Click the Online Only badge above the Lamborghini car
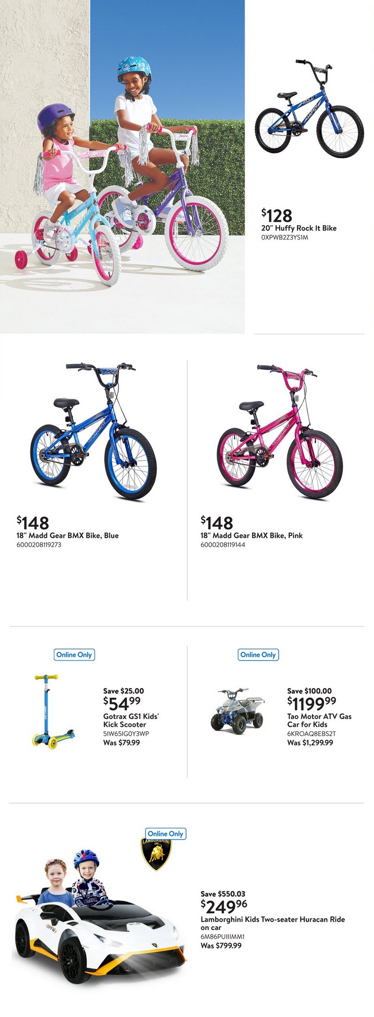The width and height of the screenshot is (374, 1017). pyautogui.click(x=165, y=833)
